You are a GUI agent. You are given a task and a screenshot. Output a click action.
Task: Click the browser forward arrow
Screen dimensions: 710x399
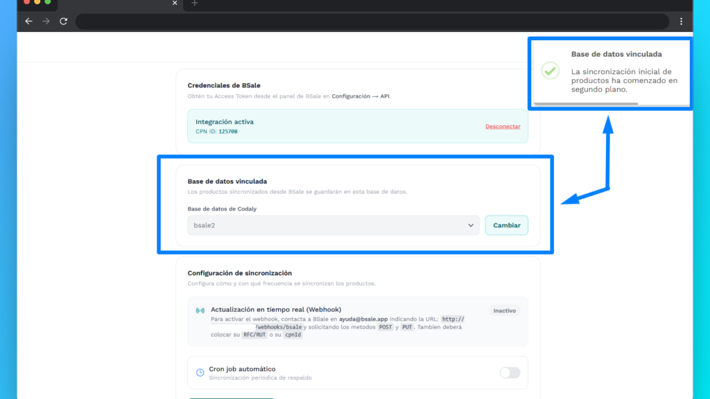[x=46, y=21]
